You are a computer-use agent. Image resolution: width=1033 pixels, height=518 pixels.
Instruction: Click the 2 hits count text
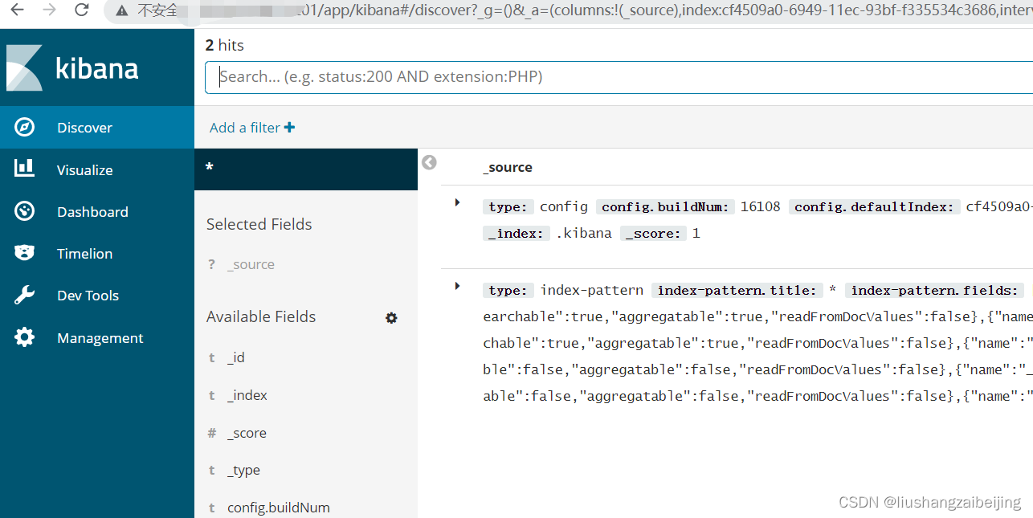click(225, 45)
